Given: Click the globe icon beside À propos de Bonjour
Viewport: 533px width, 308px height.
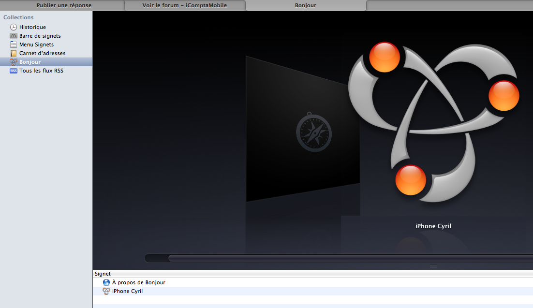Looking at the screenshot, I should click(x=106, y=282).
